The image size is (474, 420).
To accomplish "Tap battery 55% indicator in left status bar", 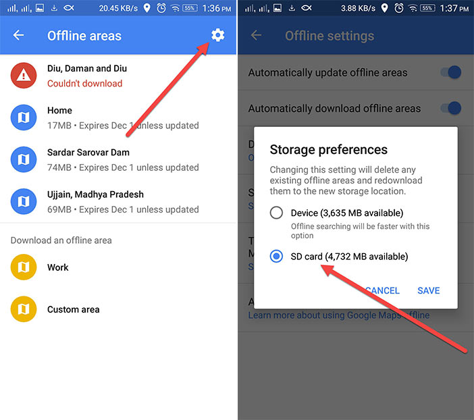I will (190, 8).
